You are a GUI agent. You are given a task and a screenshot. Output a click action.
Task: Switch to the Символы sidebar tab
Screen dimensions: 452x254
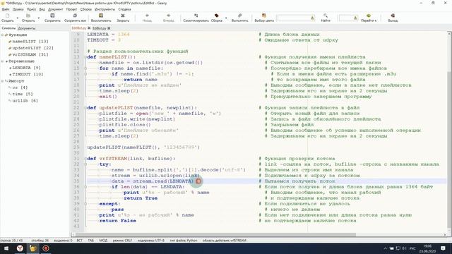click(x=8, y=28)
